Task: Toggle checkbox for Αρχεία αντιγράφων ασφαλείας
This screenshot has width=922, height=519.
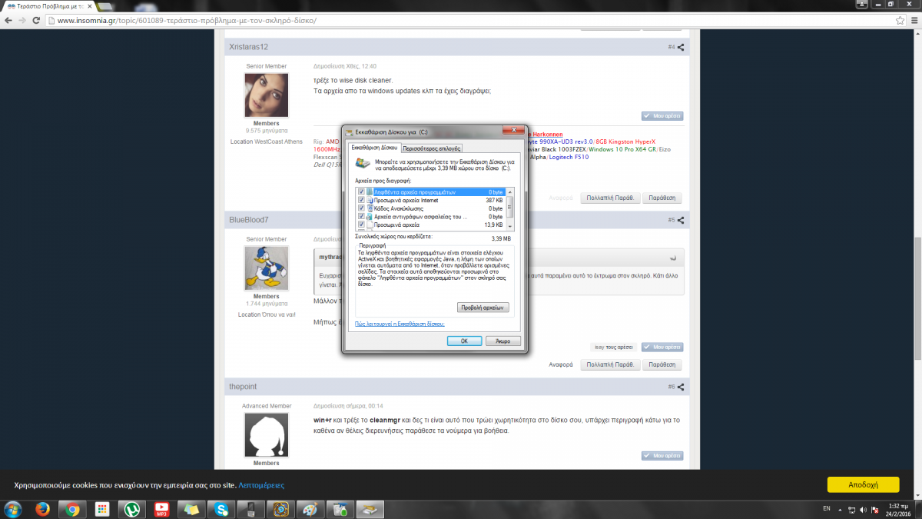Action: pyautogui.click(x=361, y=217)
